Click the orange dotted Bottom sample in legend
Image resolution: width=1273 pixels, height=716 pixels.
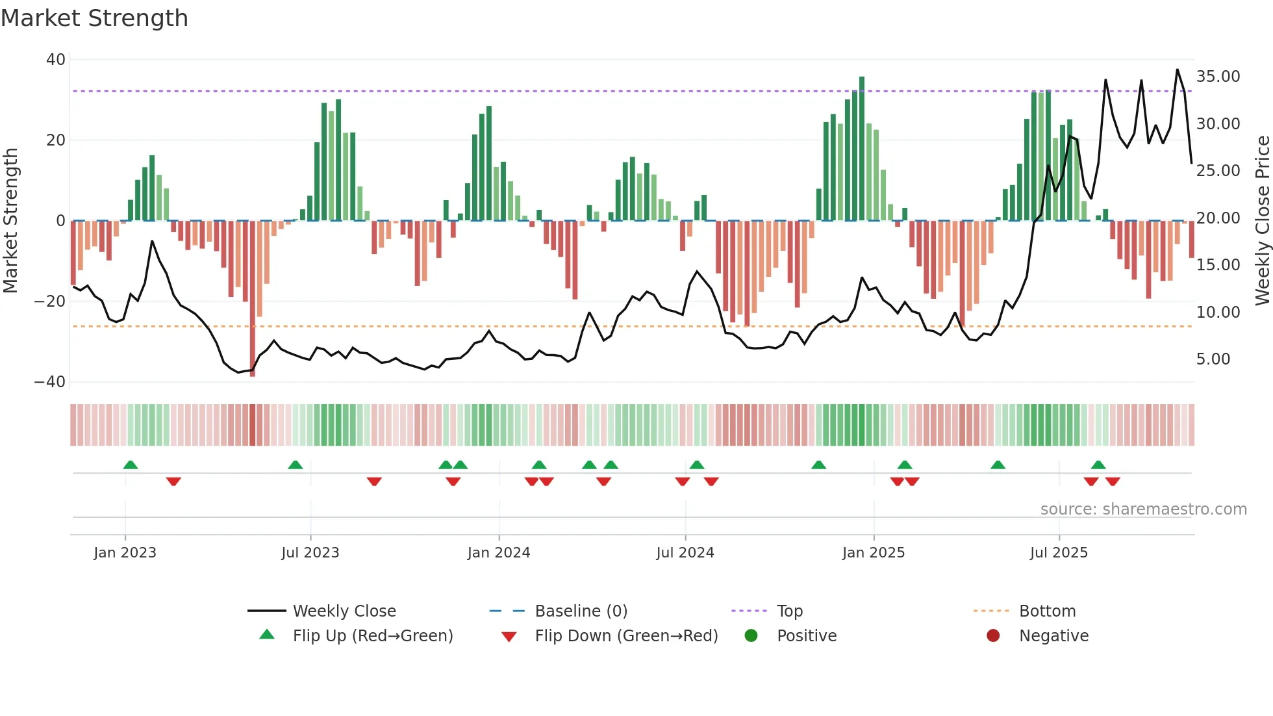point(993,611)
